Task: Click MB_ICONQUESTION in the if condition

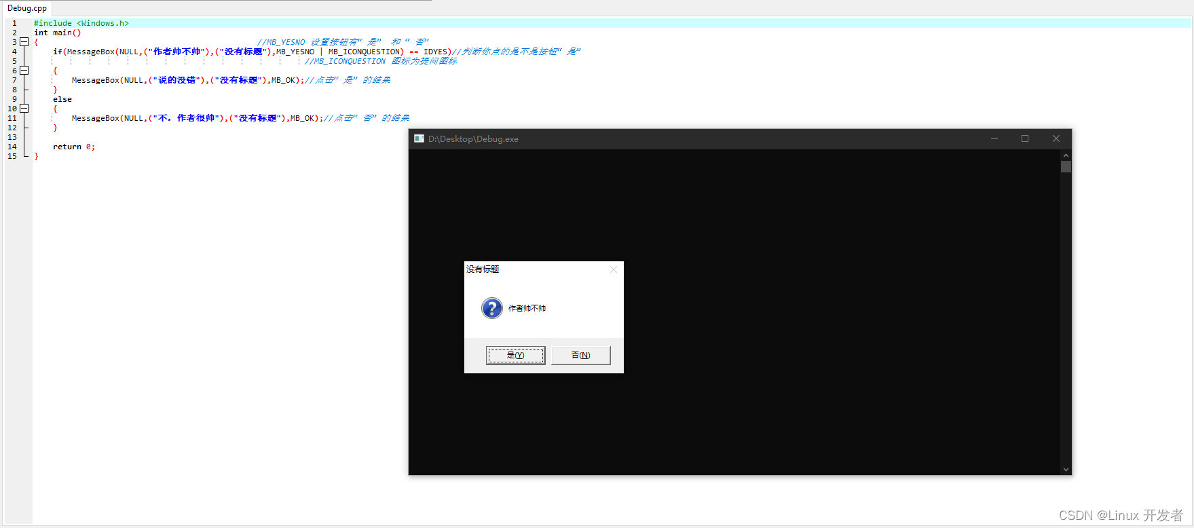Action: 365,52
